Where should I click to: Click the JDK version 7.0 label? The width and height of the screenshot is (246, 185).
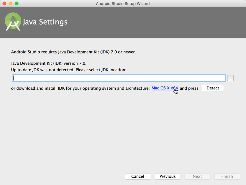[x=51, y=64]
